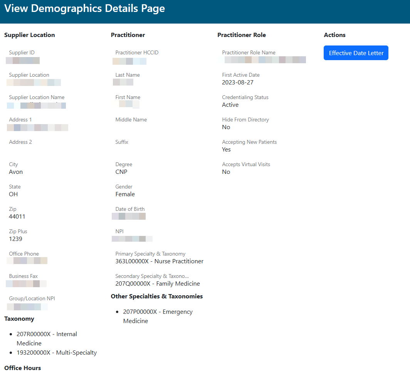
Task: Click the Effective Date Letter button
Action: 356,53
